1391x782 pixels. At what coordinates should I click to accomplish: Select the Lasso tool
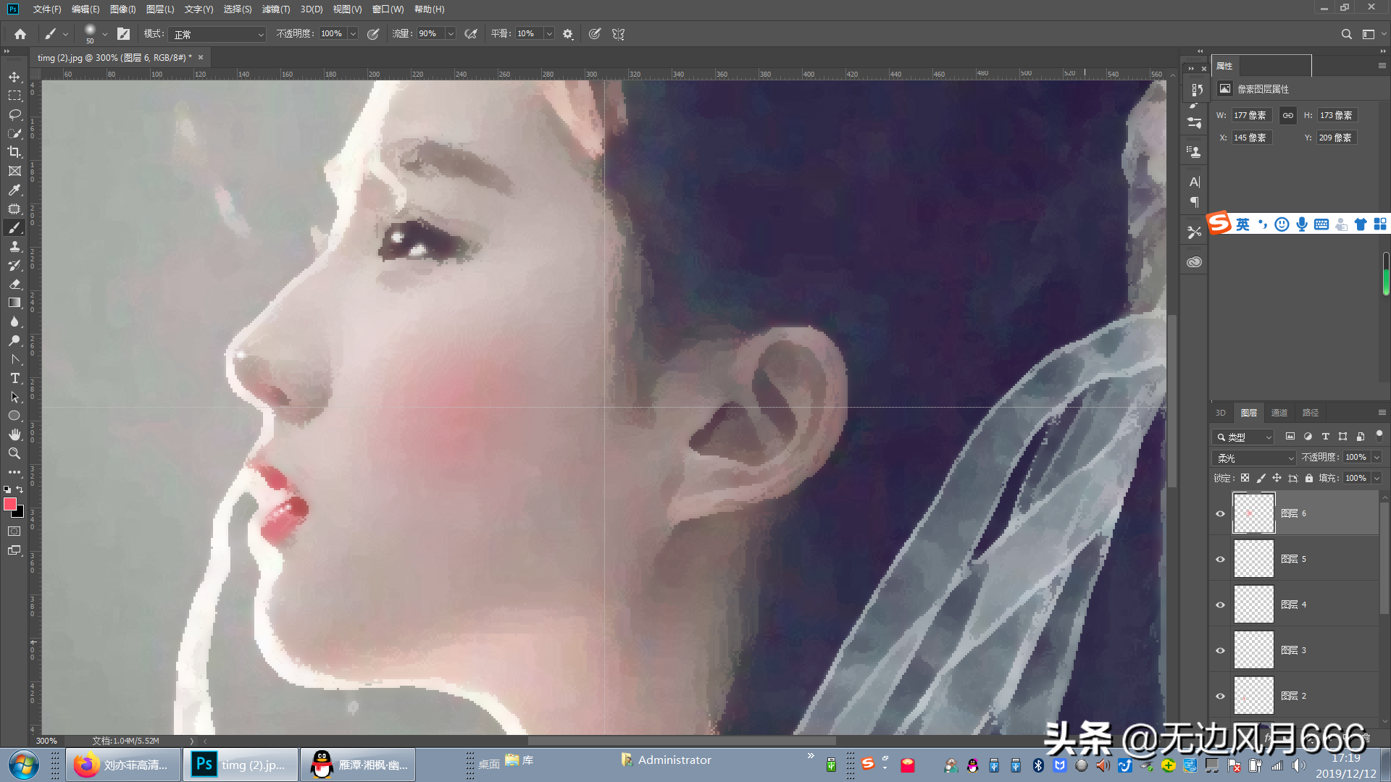(x=14, y=114)
